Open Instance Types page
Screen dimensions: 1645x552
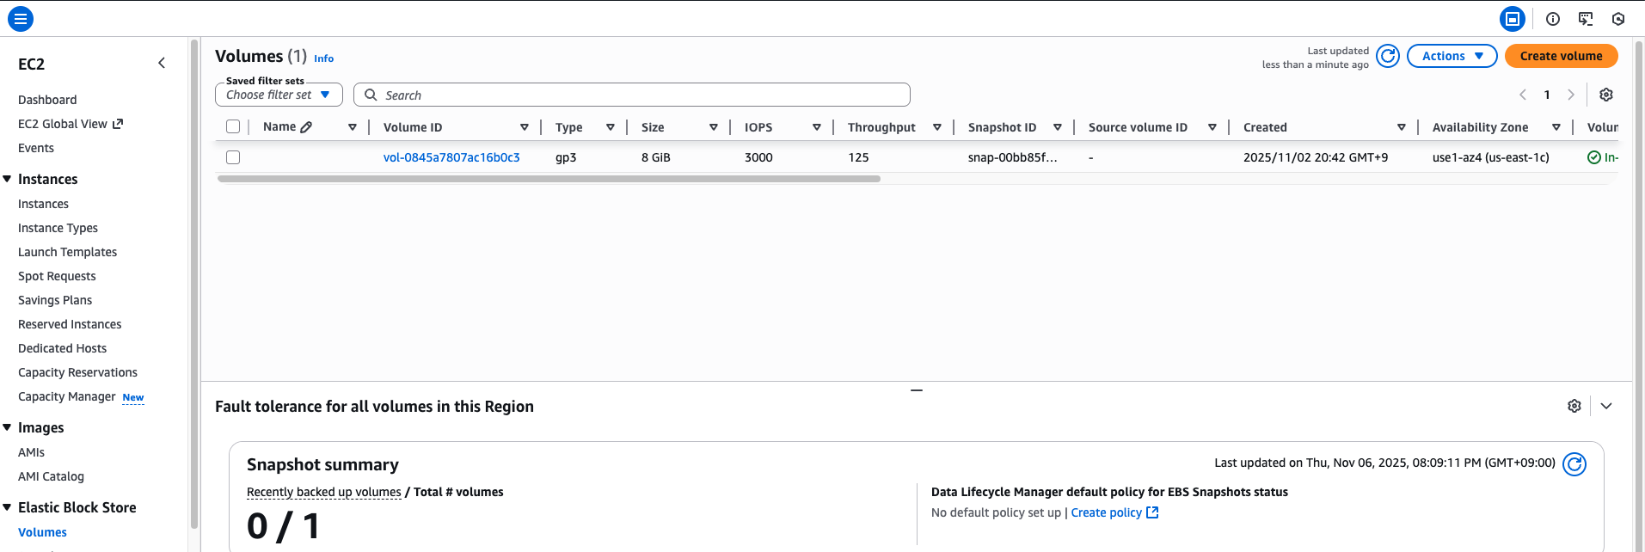pos(58,228)
